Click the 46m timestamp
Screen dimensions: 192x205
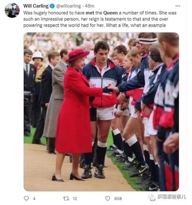[89, 6]
